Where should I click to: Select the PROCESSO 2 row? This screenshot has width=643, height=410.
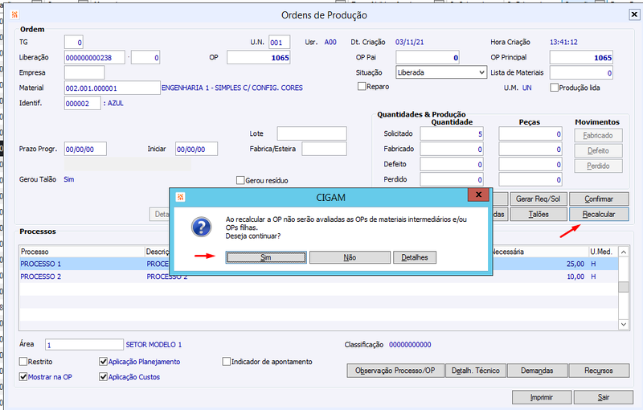[318, 277]
